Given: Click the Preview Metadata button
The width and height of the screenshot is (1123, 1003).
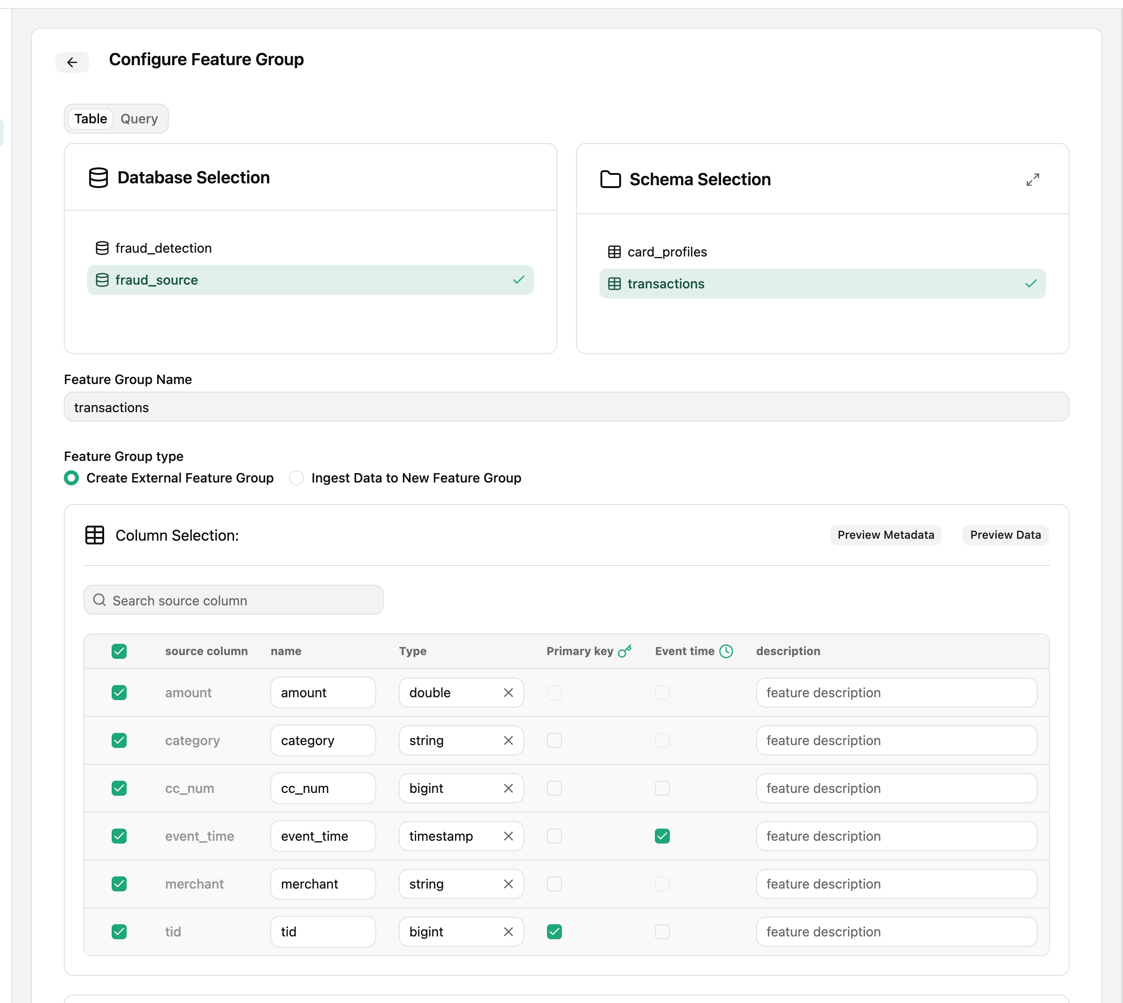Looking at the screenshot, I should [x=885, y=535].
